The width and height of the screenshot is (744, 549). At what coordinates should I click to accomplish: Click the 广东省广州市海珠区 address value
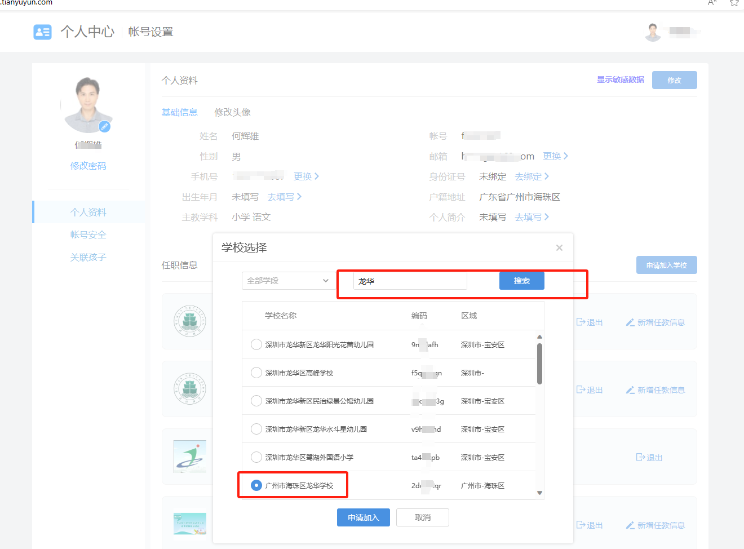pyautogui.click(x=520, y=197)
